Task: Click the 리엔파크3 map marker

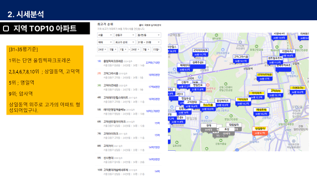Action: click(298, 90)
